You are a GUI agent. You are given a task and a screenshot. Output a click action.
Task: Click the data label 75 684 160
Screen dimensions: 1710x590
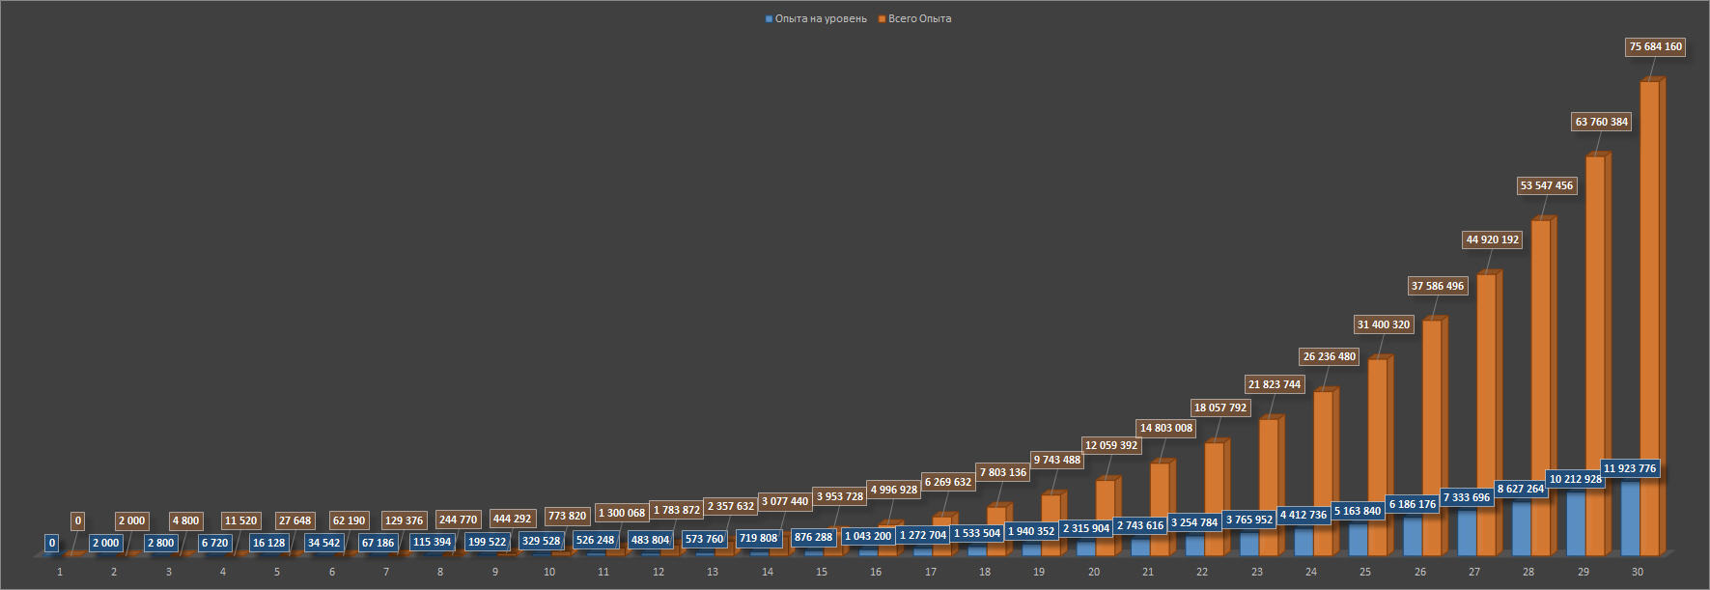[1655, 46]
